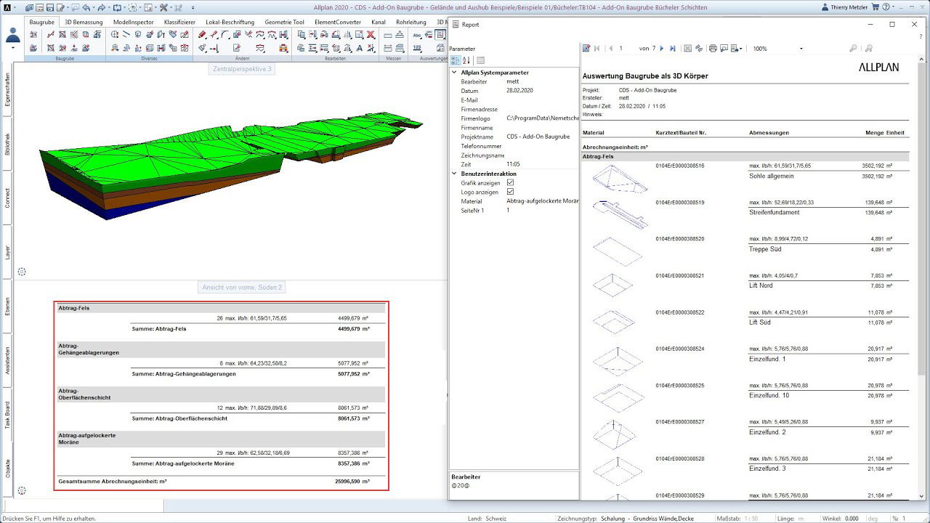930x523 pixels.
Task: Open the layout designer icon in Report toolbar
Action: [586, 49]
